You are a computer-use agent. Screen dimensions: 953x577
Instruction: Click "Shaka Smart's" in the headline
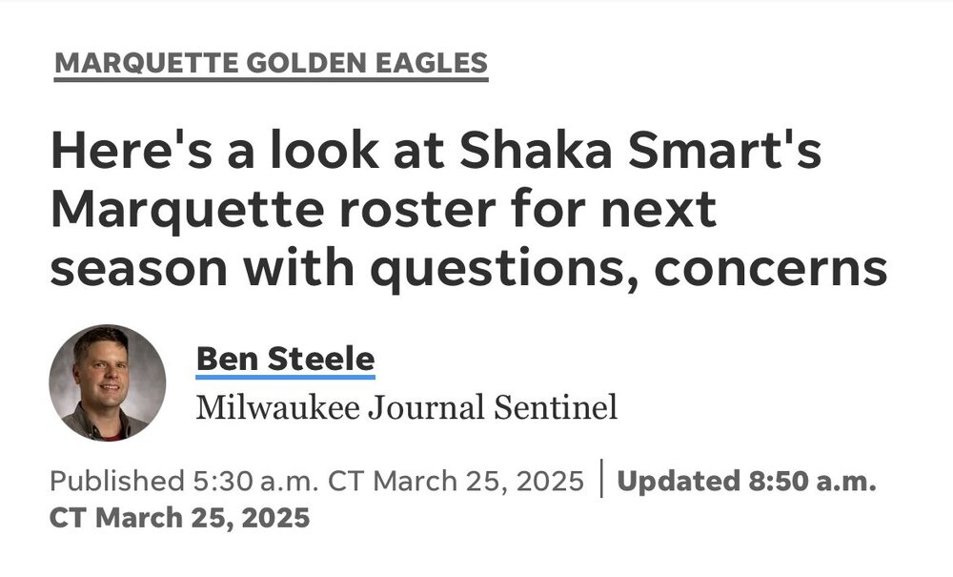pos(648,153)
